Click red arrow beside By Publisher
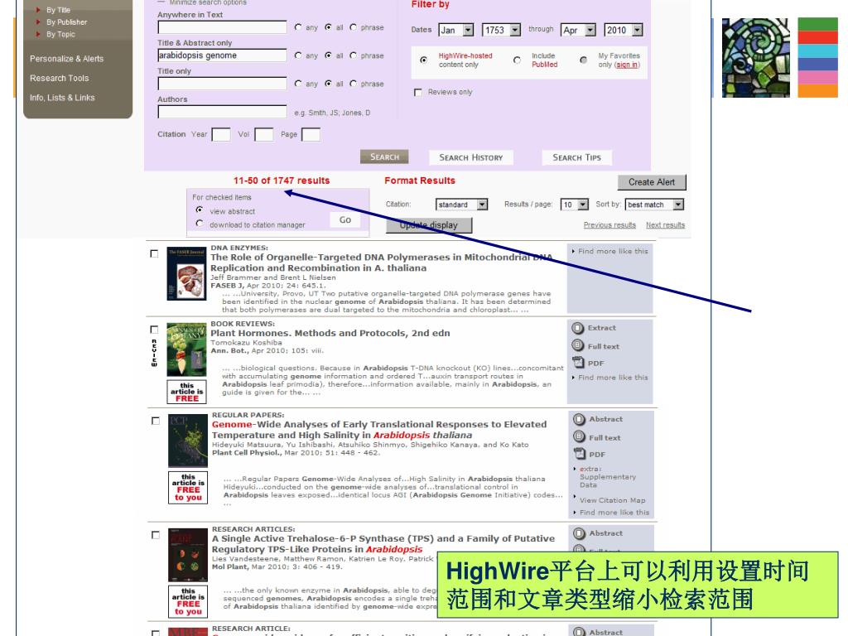 click(x=38, y=22)
